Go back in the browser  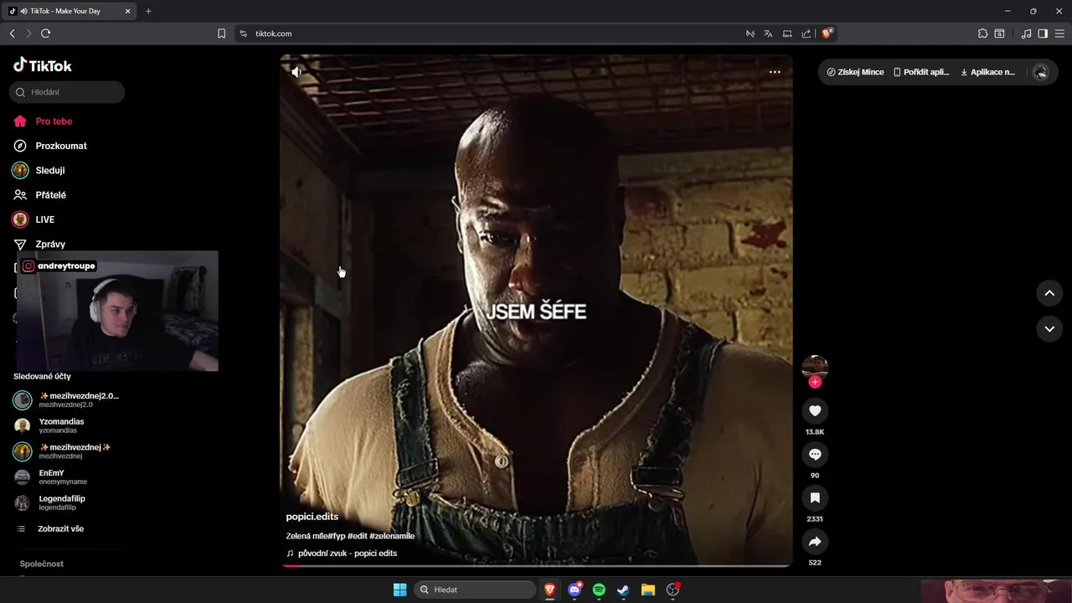tap(12, 33)
